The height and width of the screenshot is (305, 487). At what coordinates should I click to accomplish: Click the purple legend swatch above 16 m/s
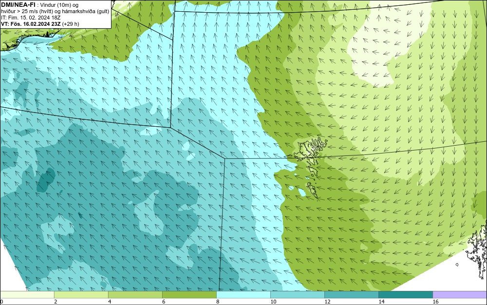tap(460, 295)
